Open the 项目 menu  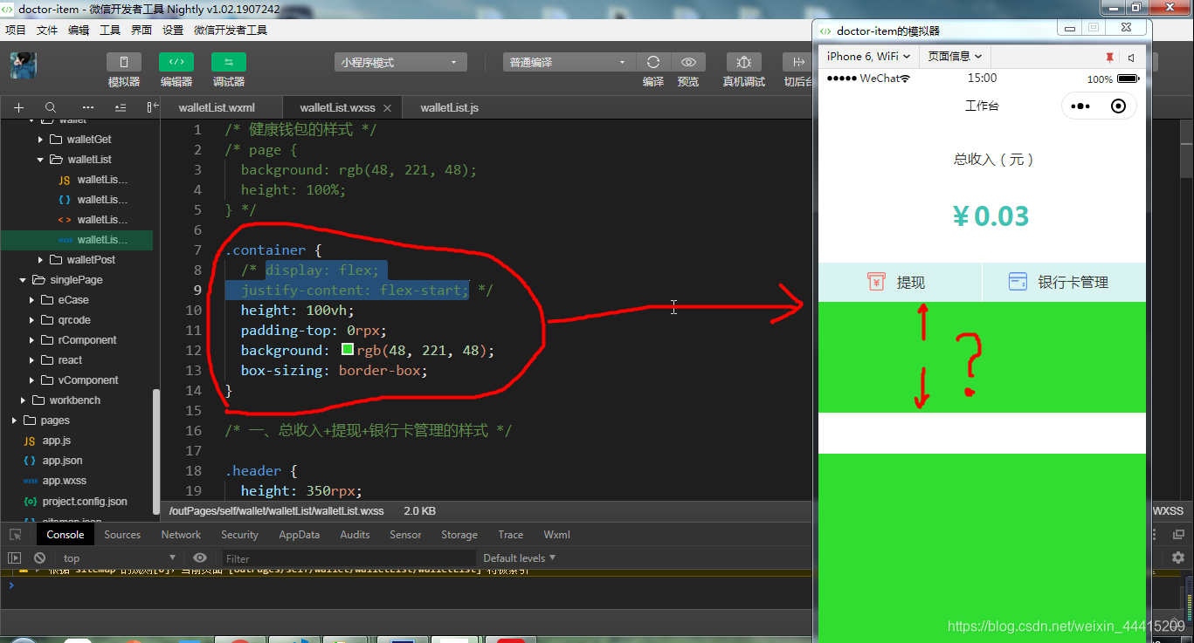(16, 30)
